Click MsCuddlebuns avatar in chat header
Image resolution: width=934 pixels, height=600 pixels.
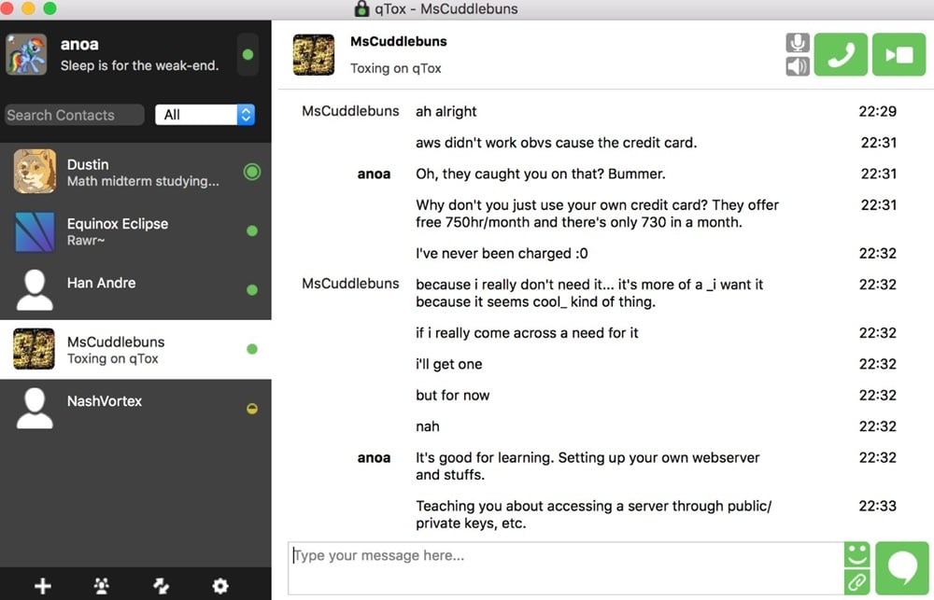coord(313,55)
